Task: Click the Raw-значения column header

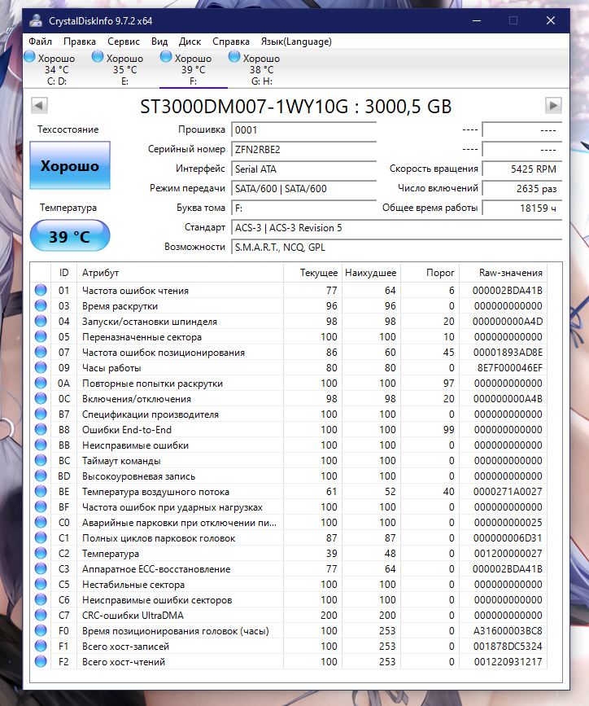Action: click(503, 273)
